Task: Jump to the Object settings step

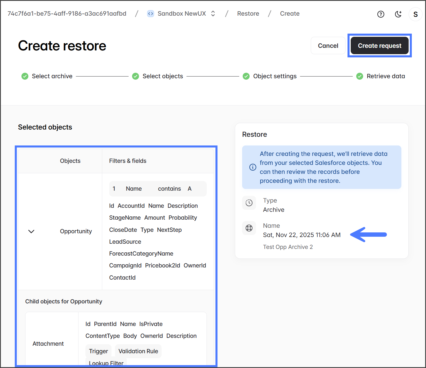Action: point(275,76)
